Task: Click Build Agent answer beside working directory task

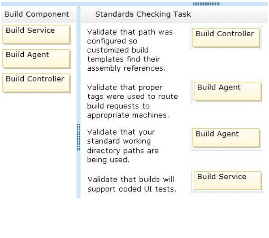Action: tap(226, 138)
